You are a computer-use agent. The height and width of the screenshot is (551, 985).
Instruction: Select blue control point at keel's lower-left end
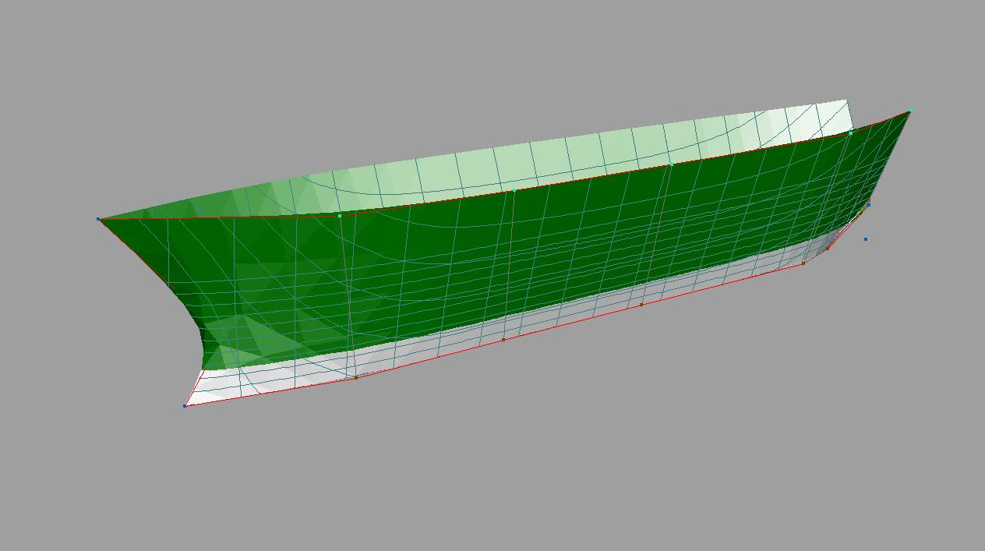tap(185, 405)
